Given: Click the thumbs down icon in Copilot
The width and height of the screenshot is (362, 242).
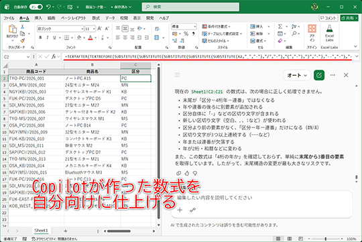Looking at the screenshot, I should (195, 173).
